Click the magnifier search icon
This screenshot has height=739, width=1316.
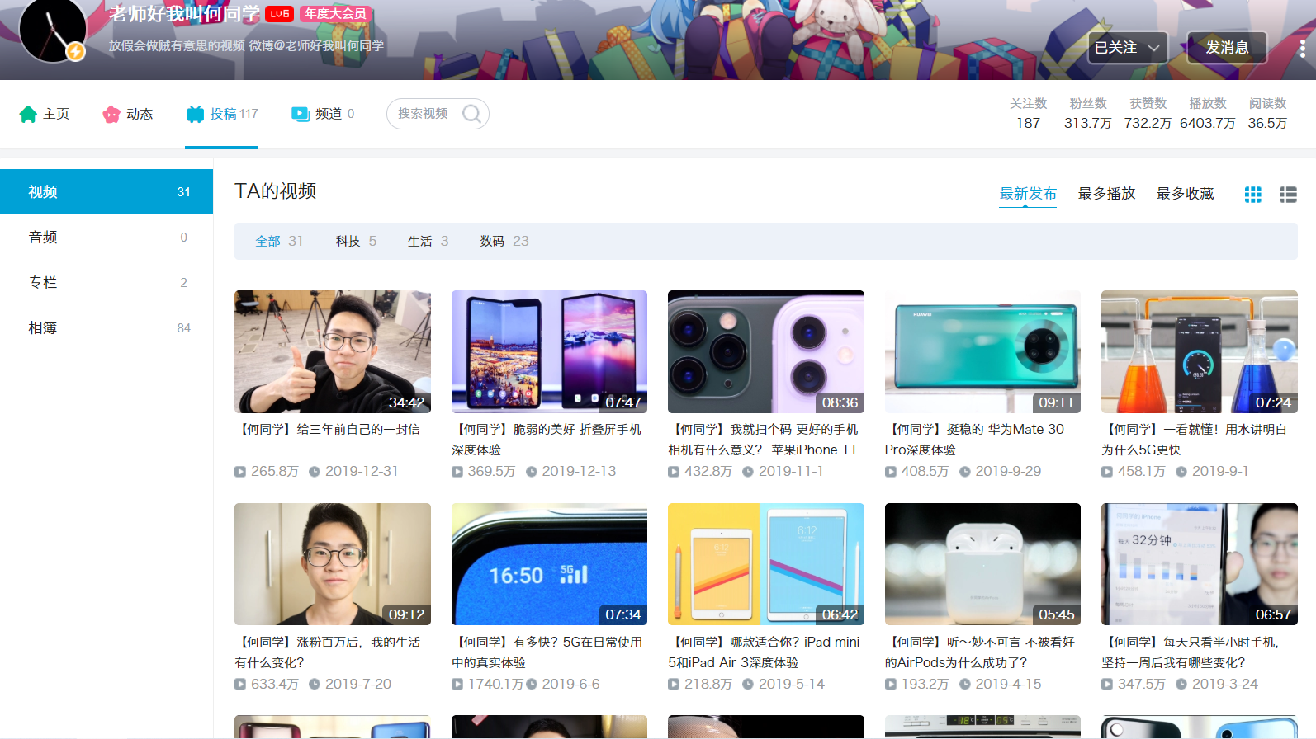pyautogui.click(x=471, y=114)
